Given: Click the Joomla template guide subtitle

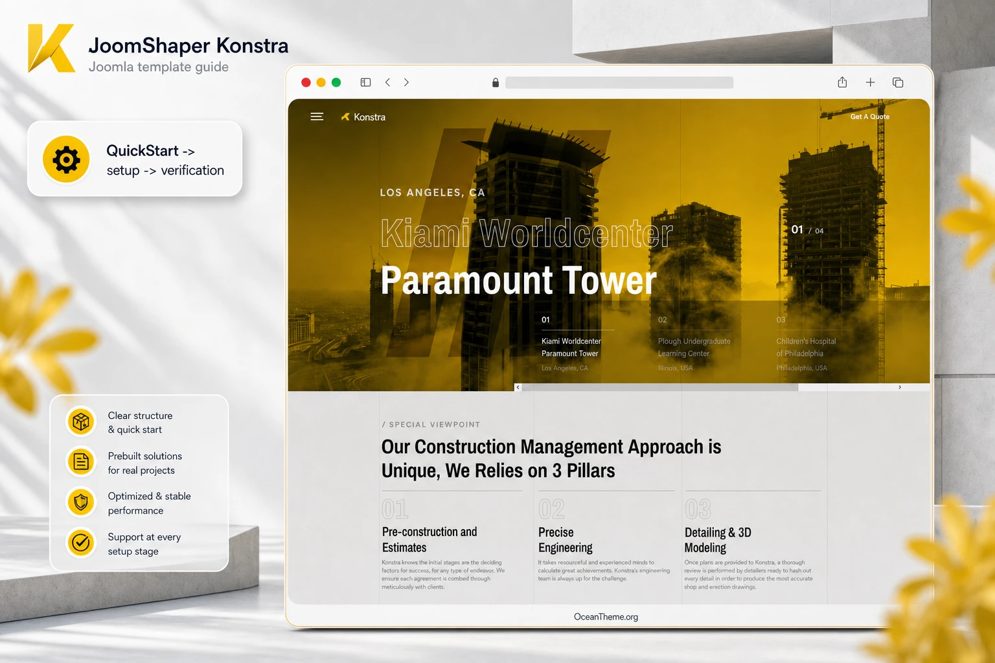Looking at the screenshot, I should pyautogui.click(x=159, y=67).
